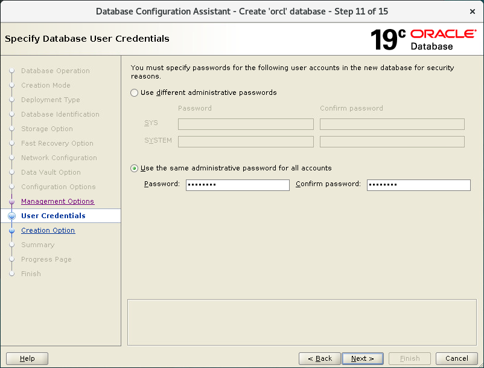
Task: Click the final Finish step in sidebar
Action: 31,274
